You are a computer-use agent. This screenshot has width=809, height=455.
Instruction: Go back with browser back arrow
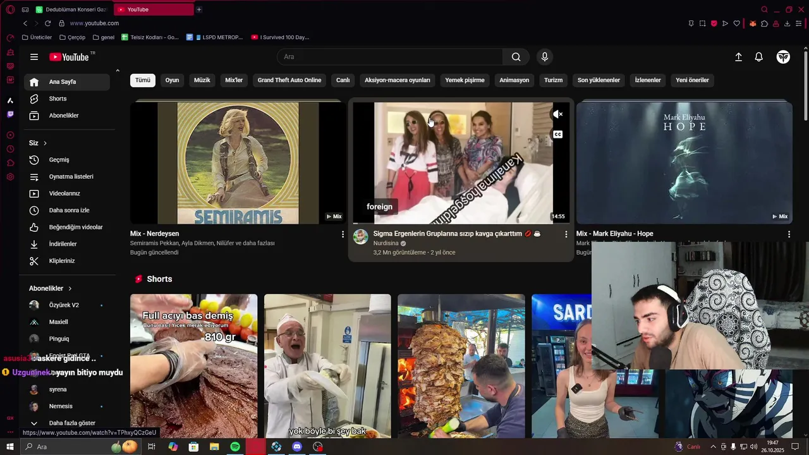(25, 23)
